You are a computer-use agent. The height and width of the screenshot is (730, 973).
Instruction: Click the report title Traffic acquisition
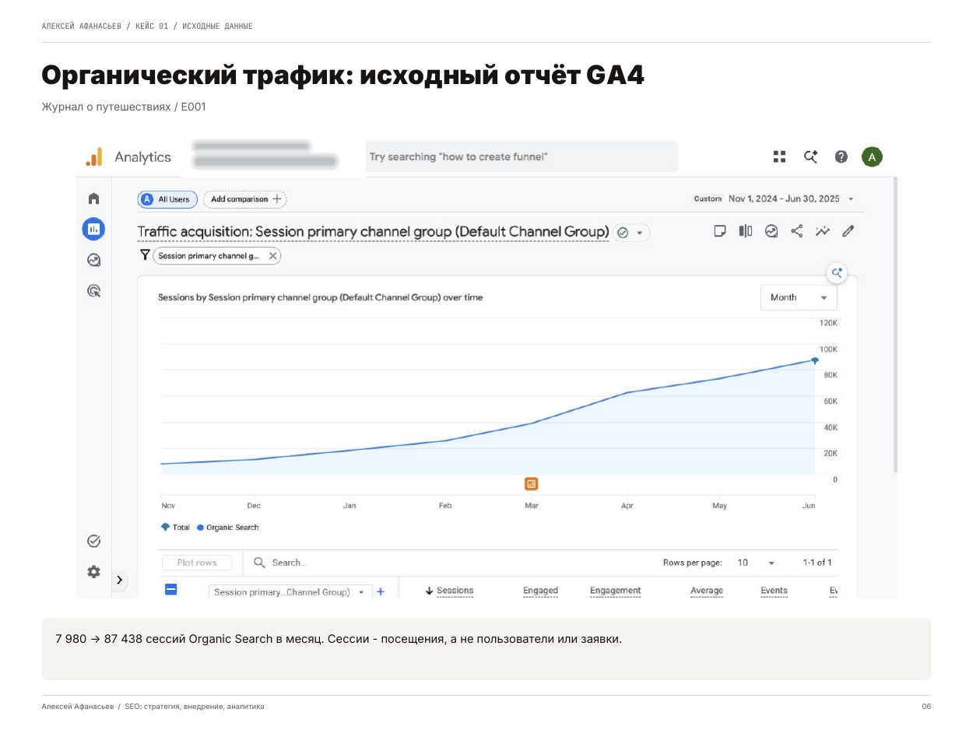click(373, 232)
